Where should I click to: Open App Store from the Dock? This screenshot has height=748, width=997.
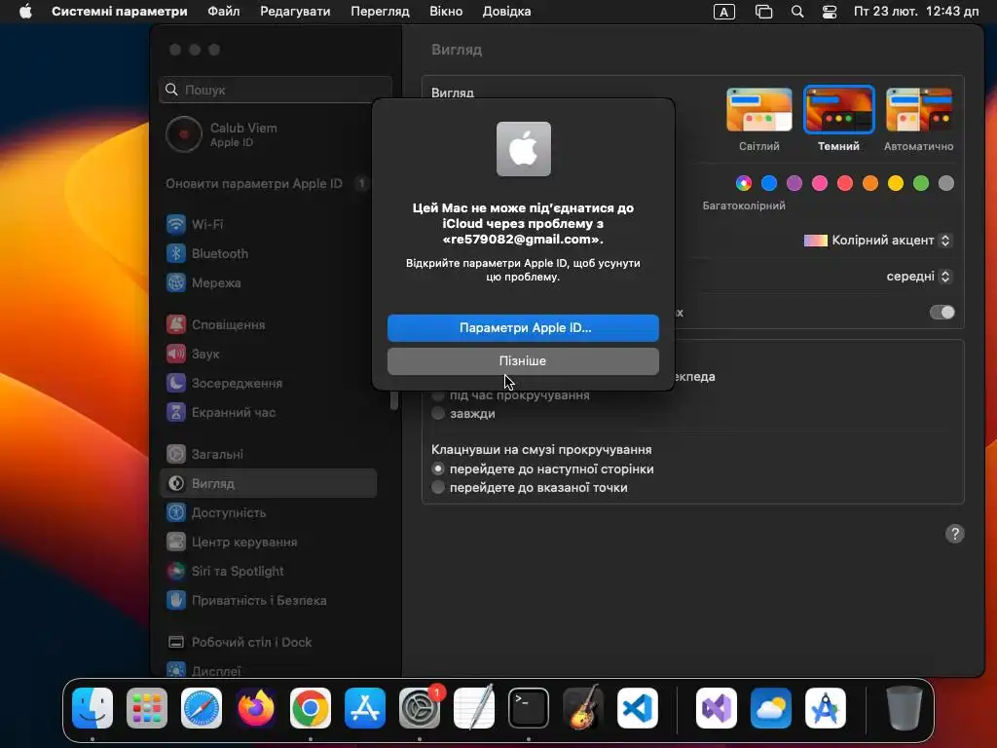click(x=365, y=708)
